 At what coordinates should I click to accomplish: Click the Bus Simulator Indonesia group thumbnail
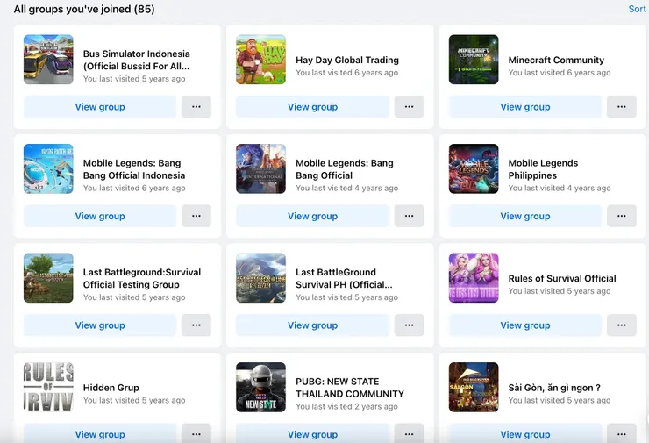tap(48, 59)
